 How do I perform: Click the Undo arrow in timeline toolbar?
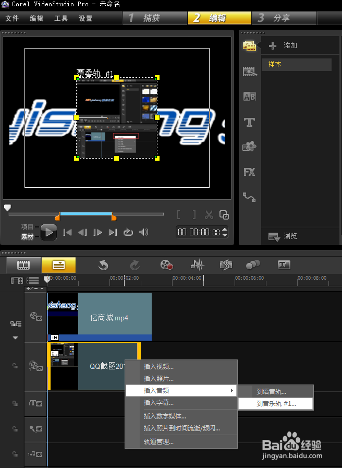103,265
